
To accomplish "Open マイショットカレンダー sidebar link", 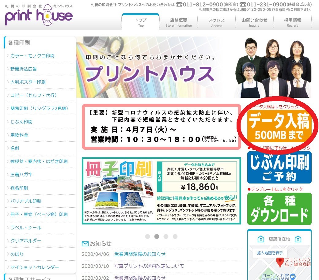I will coord(34,267).
